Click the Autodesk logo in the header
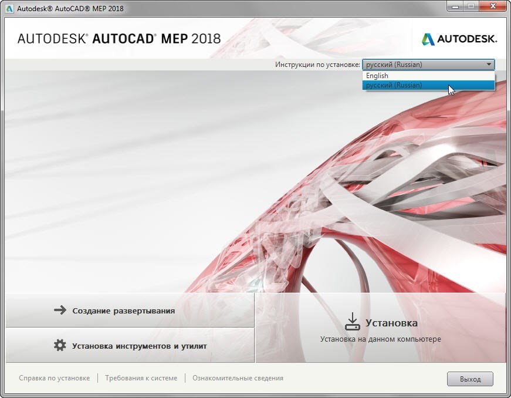The width and height of the screenshot is (511, 398). [x=459, y=39]
